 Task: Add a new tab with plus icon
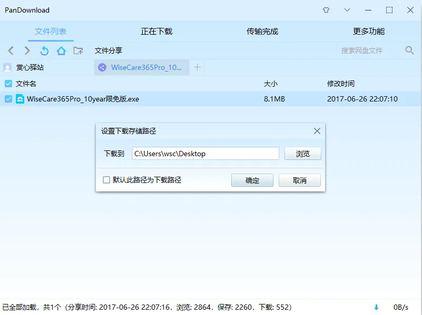[197, 67]
